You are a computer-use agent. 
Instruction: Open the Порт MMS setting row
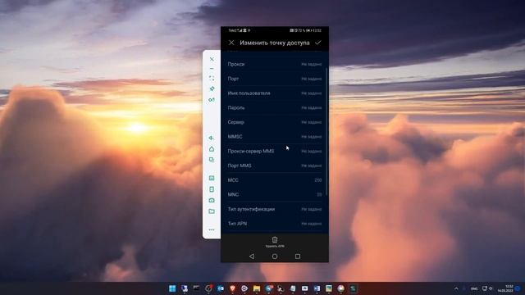tap(275, 166)
